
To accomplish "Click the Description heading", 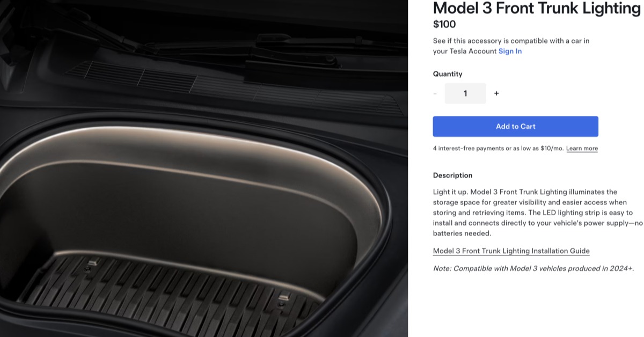I will pyautogui.click(x=453, y=175).
